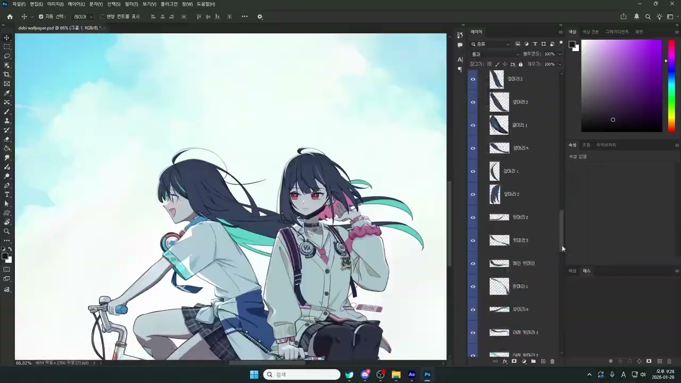Open the Color panel menu icon

(677, 32)
